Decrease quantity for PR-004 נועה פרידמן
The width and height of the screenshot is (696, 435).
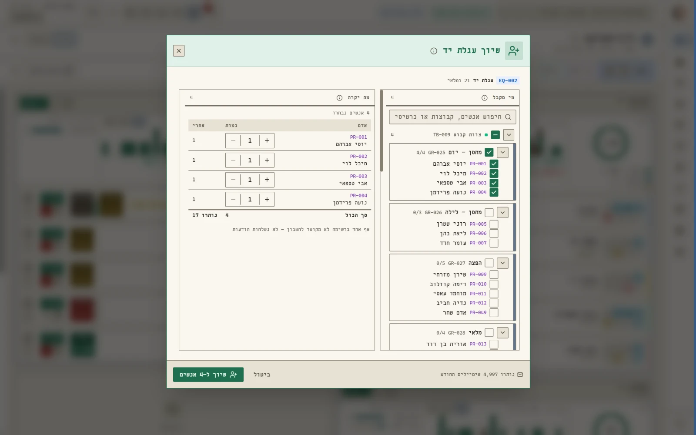point(233,200)
